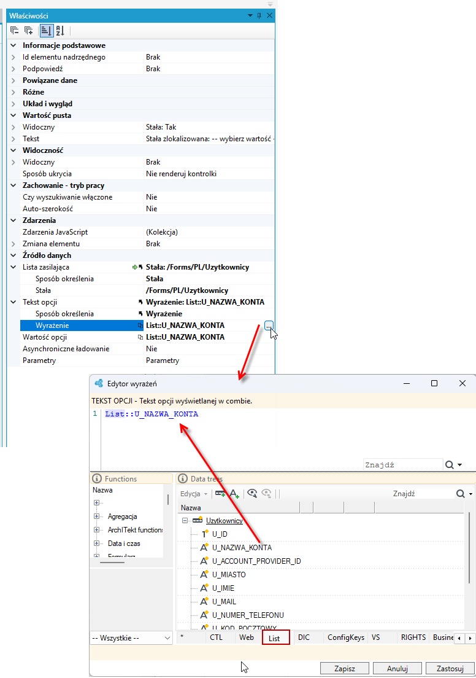Click into the expression text List::U_NAZWA_KONTA
The width and height of the screenshot is (476, 678).
(152, 415)
